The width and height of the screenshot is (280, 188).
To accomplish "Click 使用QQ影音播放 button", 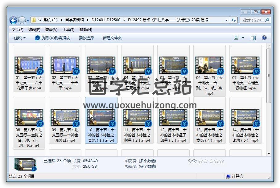I will (52, 38).
